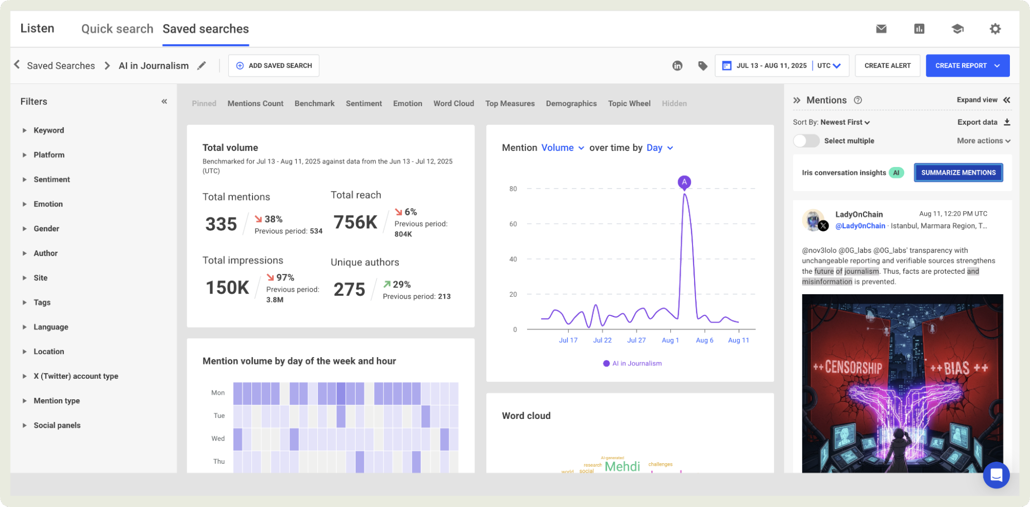This screenshot has height=507, width=1030.
Task: Open the More actions dropdown
Action: 983,140
